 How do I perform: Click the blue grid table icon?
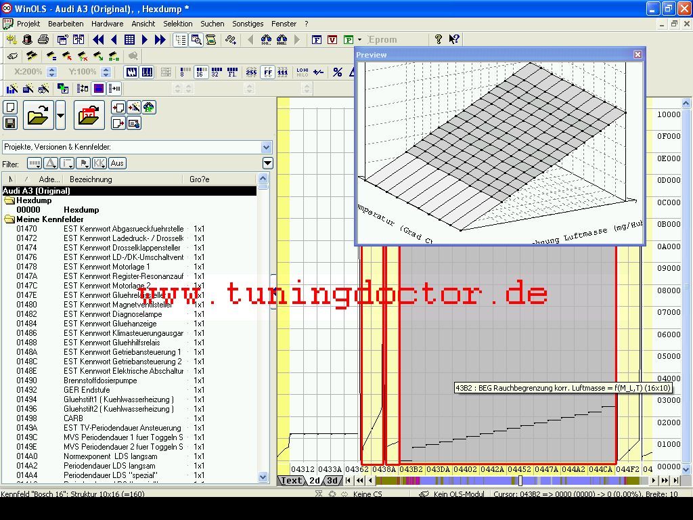coord(129,40)
